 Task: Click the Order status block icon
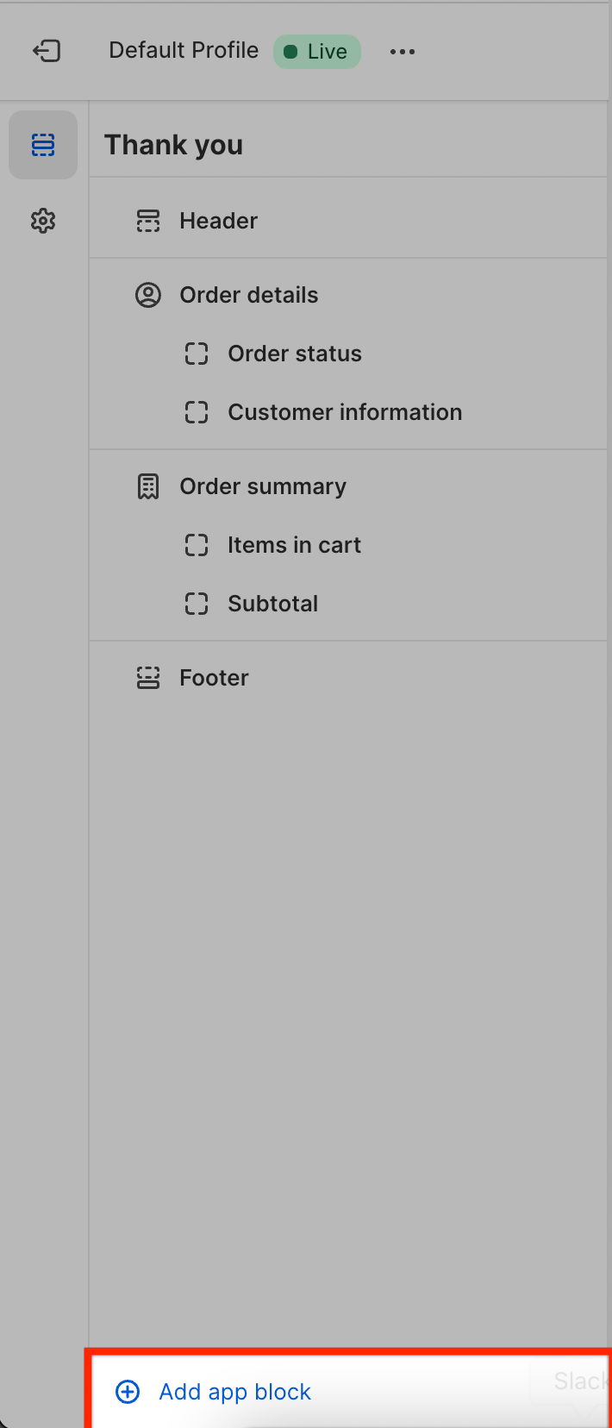tap(197, 354)
